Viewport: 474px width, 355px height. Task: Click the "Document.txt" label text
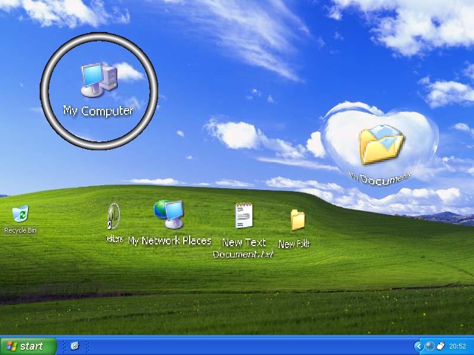244,254
